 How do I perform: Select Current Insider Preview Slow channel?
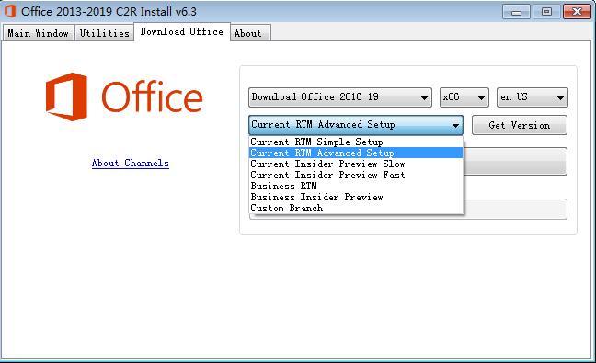(x=356, y=164)
